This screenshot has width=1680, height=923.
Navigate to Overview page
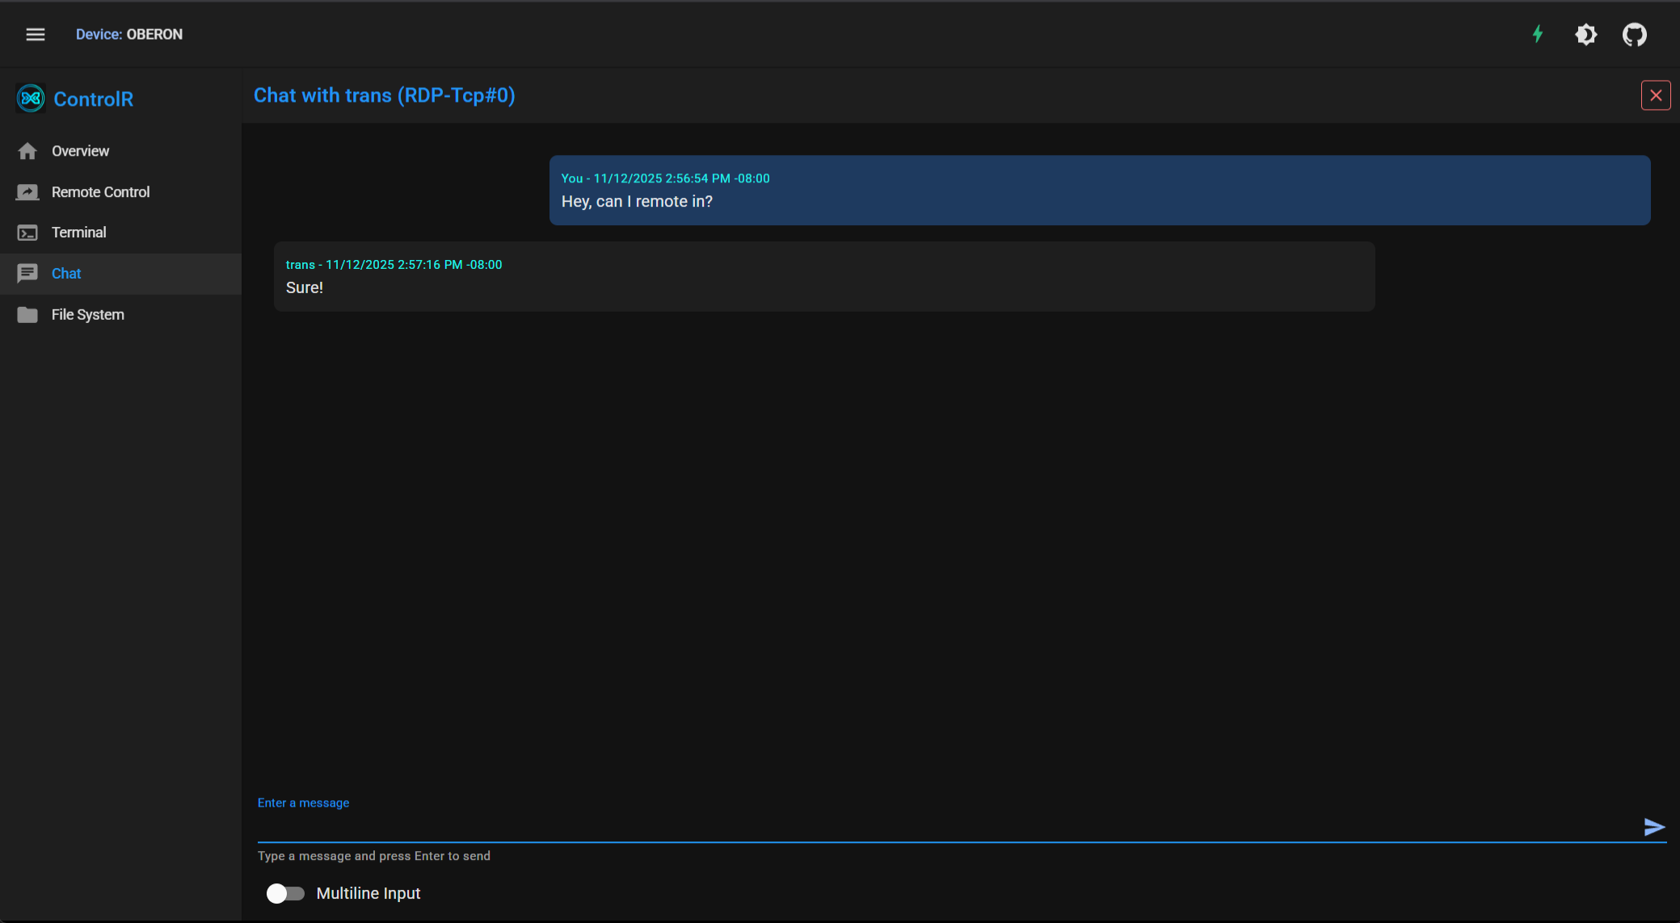coord(81,151)
